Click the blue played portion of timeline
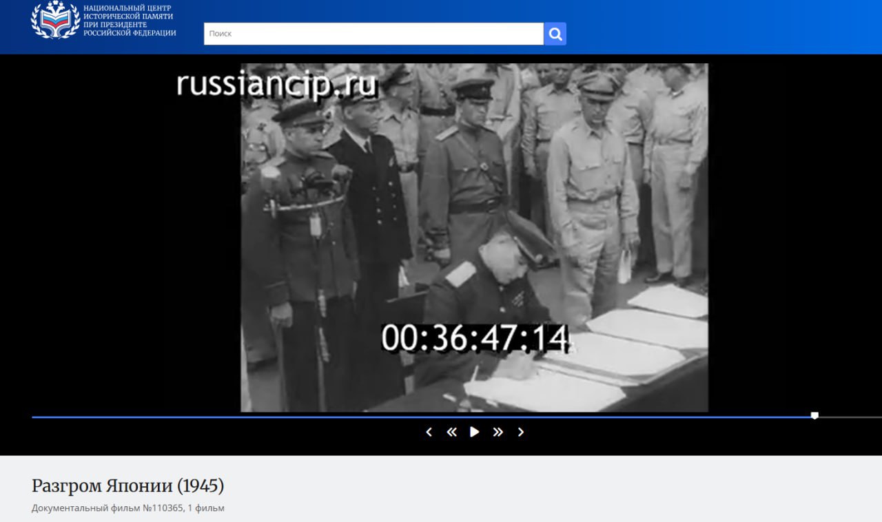 click(413, 417)
